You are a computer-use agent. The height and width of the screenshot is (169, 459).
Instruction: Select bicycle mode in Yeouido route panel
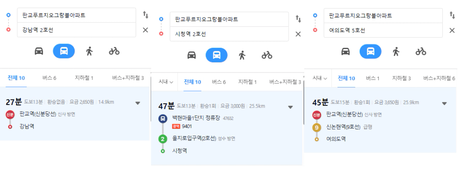click(x=421, y=52)
